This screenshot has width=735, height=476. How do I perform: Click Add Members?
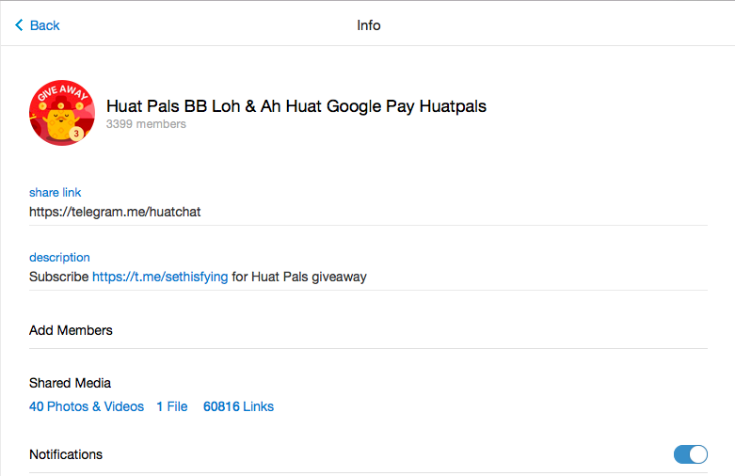click(x=71, y=330)
